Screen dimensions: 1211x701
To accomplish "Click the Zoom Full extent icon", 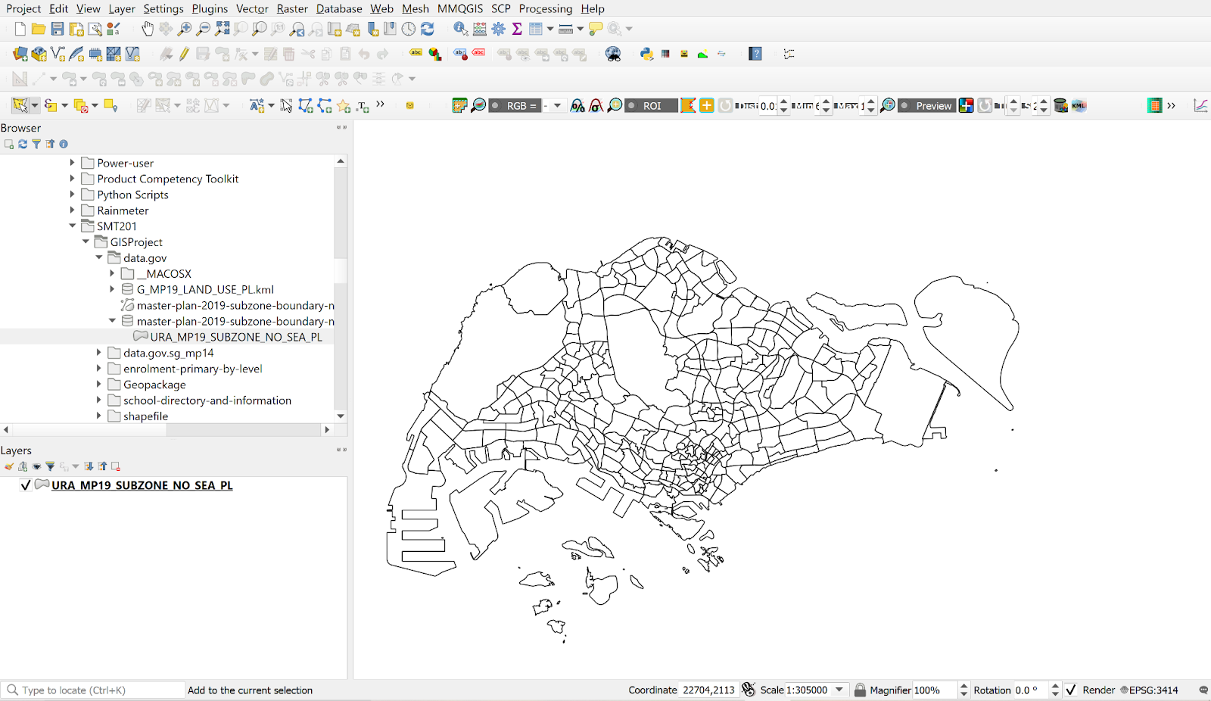I will pos(222,29).
